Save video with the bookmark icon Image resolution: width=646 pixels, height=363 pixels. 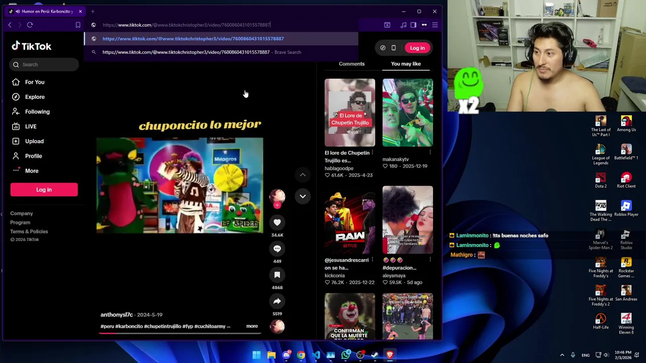[277, 275]
